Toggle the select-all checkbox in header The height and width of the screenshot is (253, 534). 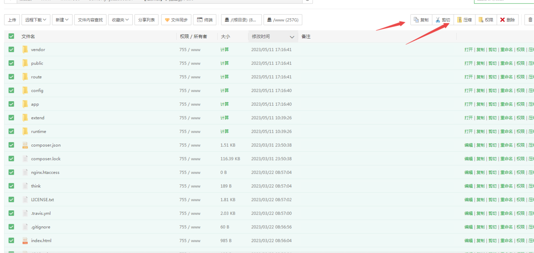(x=11, y=36)
